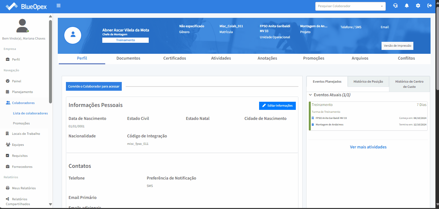
Task: Click the collaborator profile avatar circle
Action: coord(73,35)
